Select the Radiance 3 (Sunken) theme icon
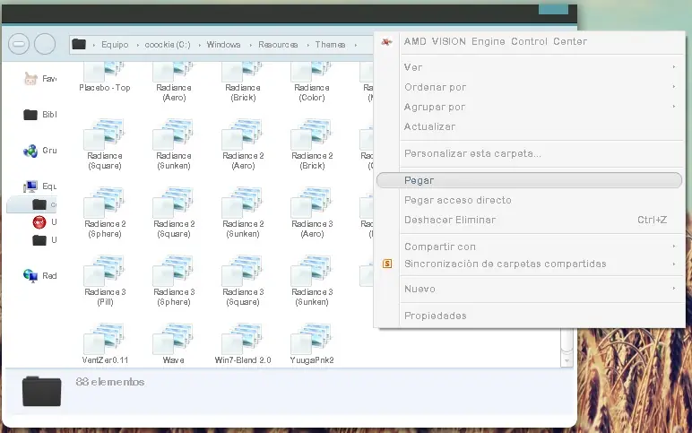Viewport: 692px width, 433px height. pos(312,273)
